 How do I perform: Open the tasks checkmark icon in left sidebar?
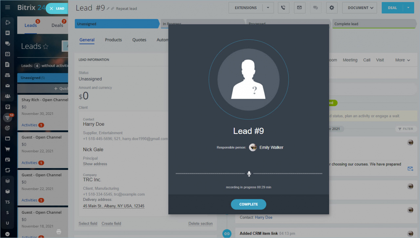[x=8, y=107]
